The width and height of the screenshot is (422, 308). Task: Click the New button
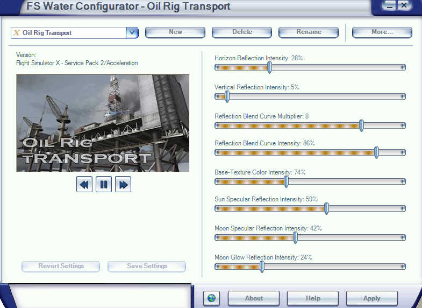point(175,32)
